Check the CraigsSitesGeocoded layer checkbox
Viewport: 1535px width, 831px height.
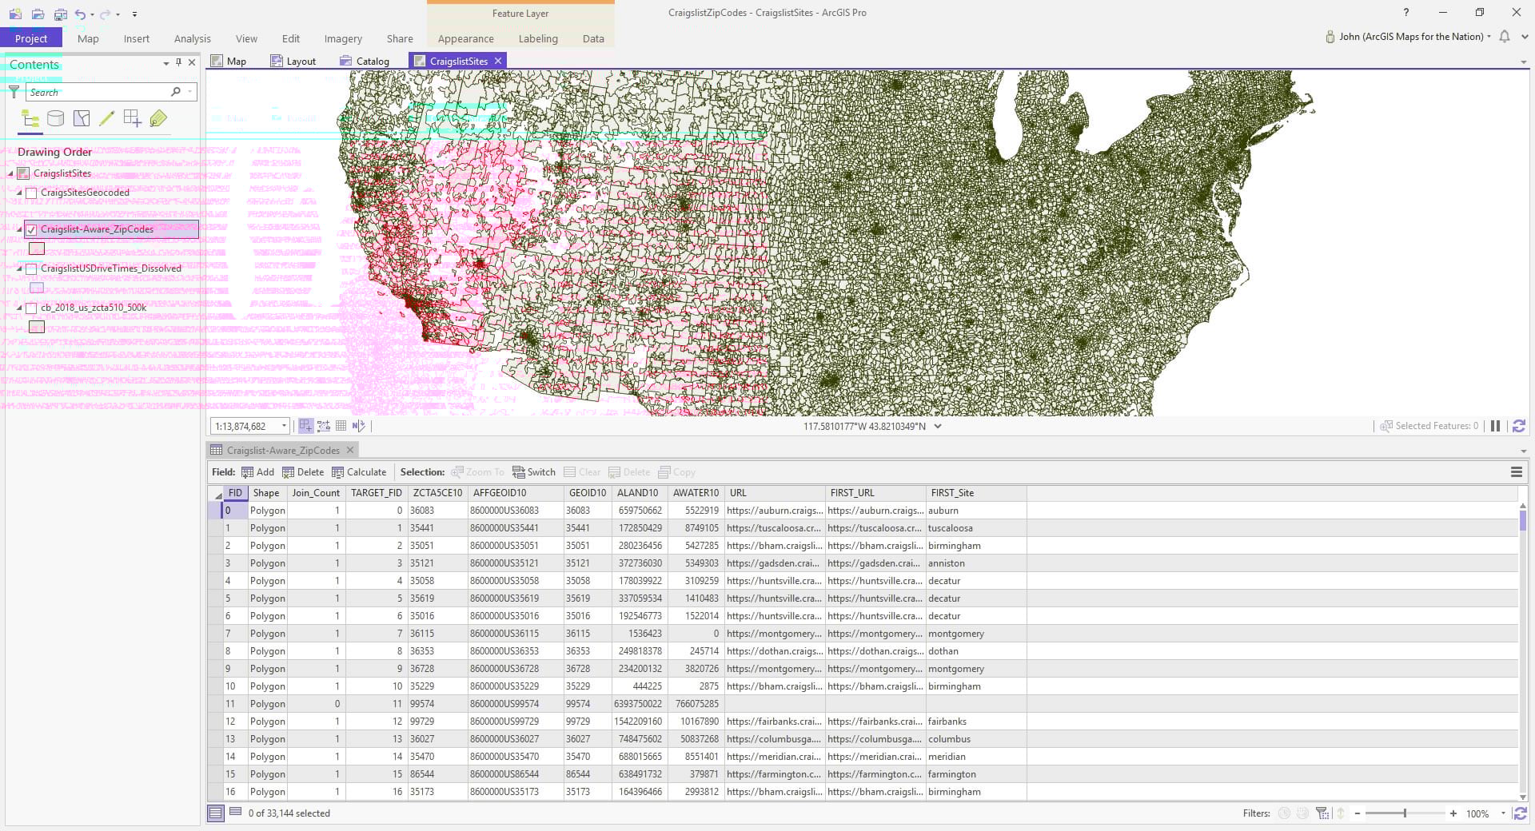coord(32,193)
